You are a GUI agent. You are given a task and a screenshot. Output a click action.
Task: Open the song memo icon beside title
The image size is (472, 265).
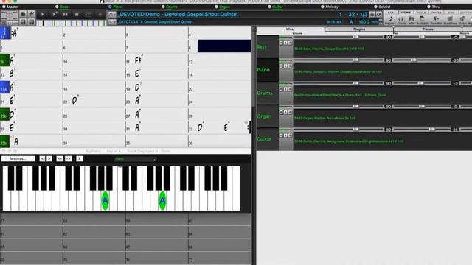pos(112,14)
